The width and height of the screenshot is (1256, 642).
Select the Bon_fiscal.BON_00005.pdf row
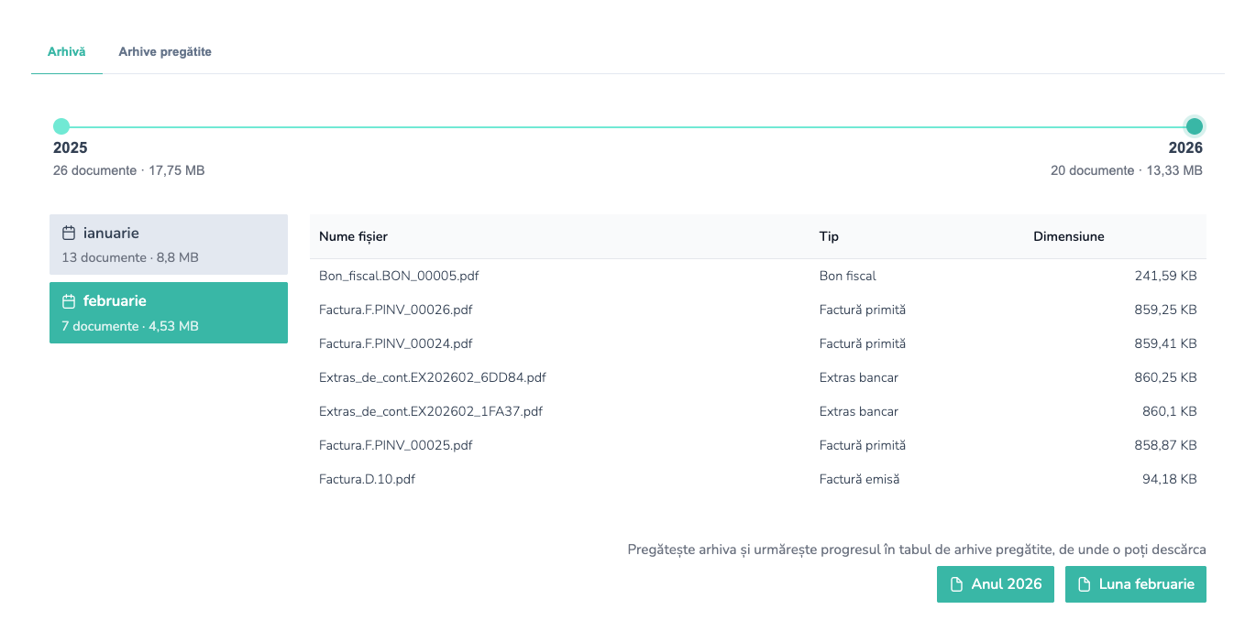click(399, 276)
